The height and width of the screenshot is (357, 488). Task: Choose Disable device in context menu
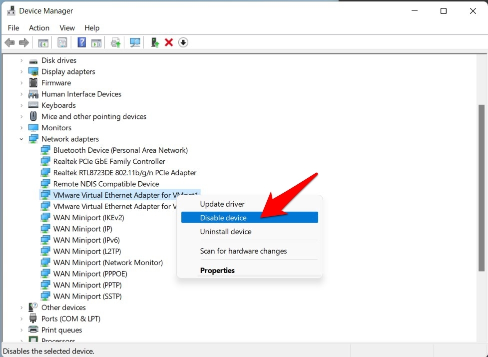223,218
